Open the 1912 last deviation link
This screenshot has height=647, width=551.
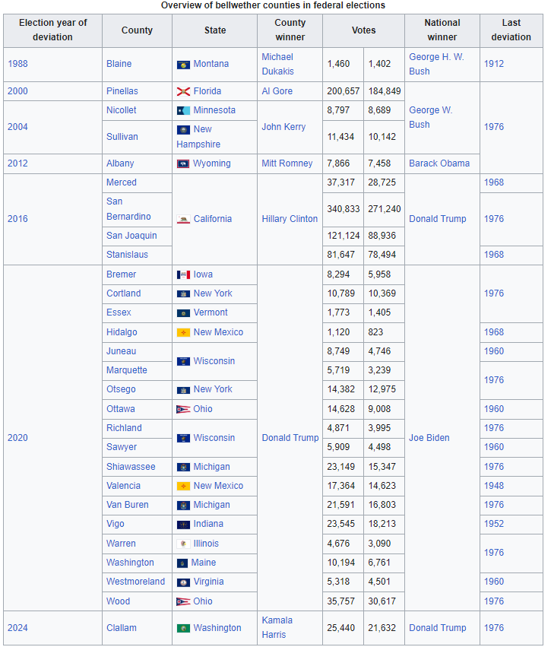[x=494, y=64]
